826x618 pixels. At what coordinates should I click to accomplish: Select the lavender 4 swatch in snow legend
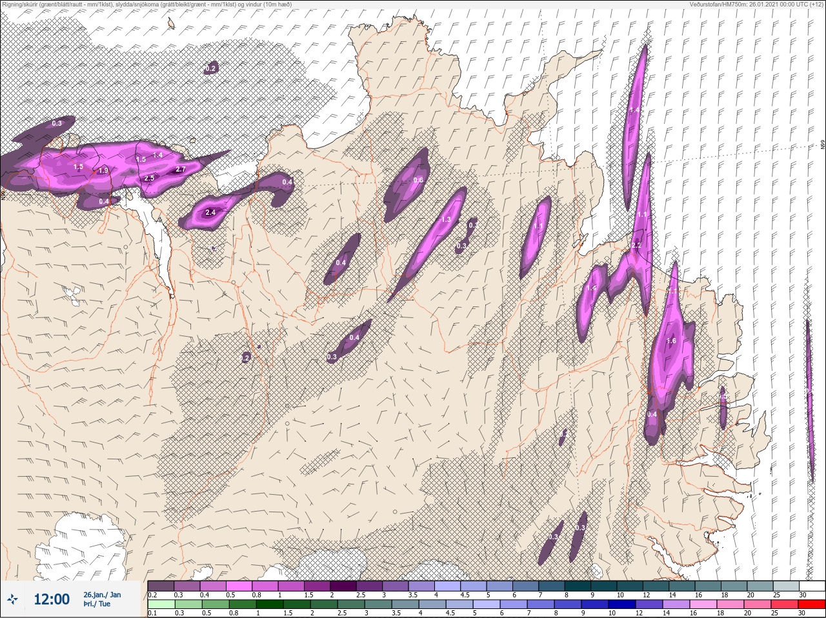[x=448, y=586]
